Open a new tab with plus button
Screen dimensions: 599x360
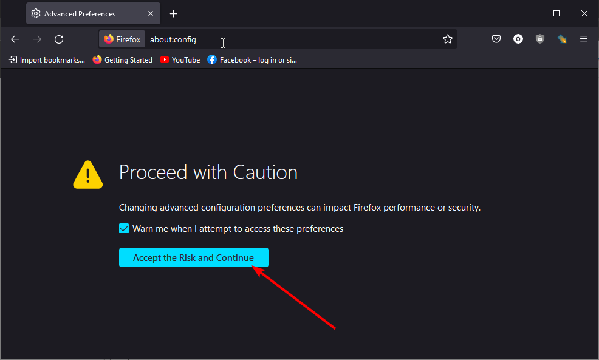click(173, 14)
